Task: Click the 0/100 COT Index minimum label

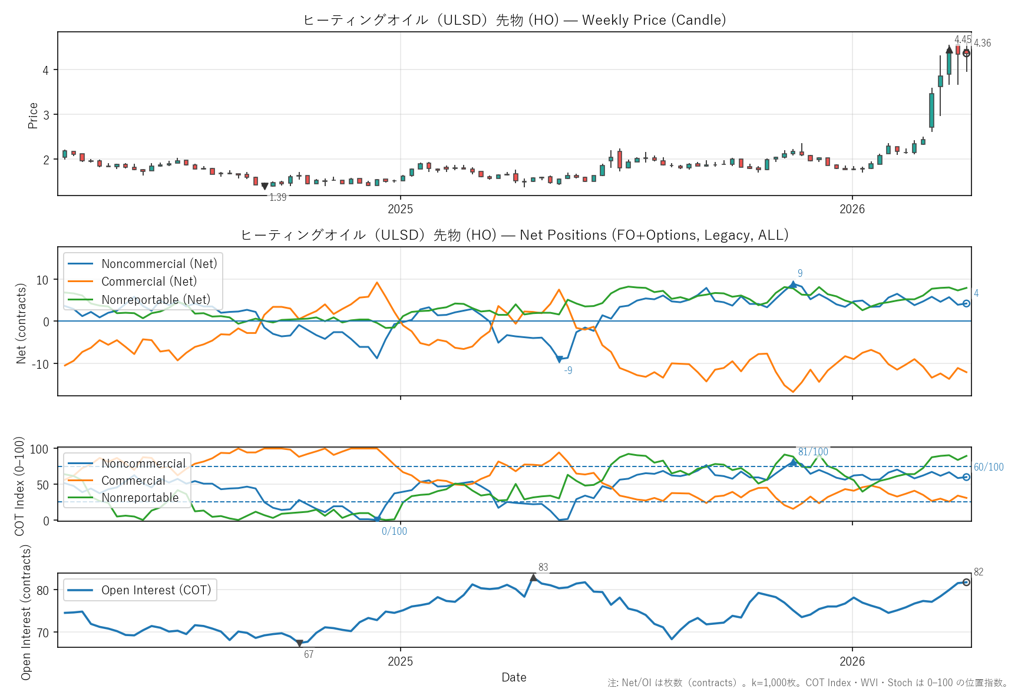Action: pos(394,531)
